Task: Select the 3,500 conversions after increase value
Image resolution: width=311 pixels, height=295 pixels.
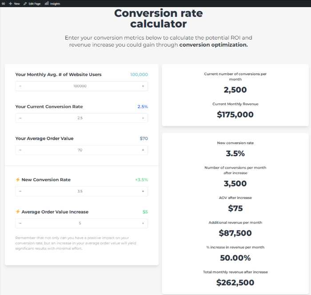Action: coord(235,184)
